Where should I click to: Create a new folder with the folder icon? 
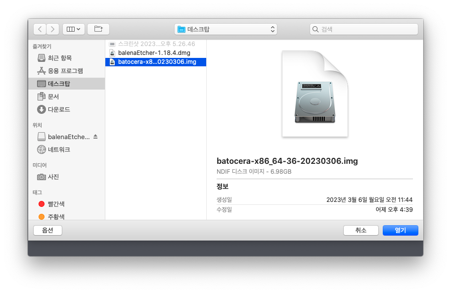pyautogui.click(x=98, y=29)
